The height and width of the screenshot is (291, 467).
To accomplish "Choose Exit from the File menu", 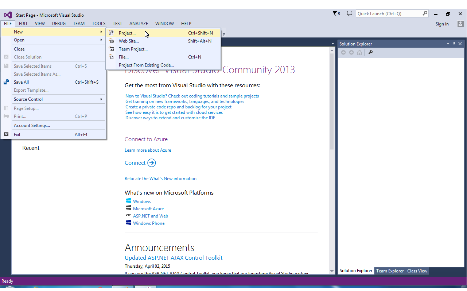I will (x=53, y=135).
